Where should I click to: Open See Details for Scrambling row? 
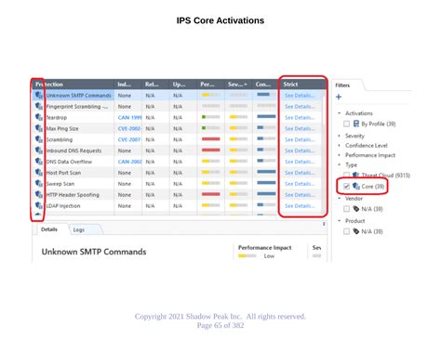(x=300, y=139)
